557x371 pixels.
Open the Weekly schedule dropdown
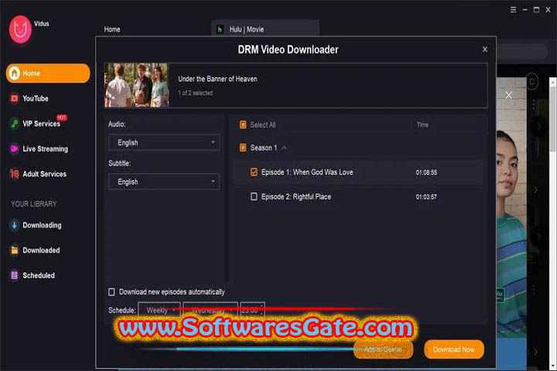[159, 310]
